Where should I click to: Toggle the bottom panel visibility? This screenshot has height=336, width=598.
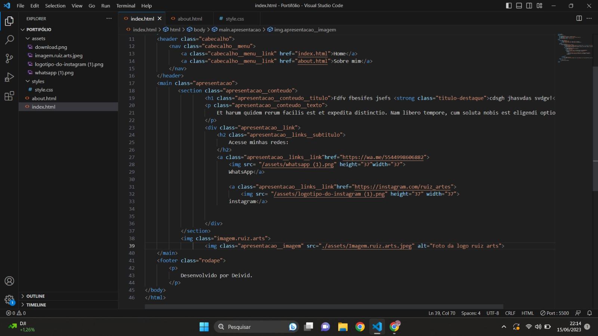tap(519, 6)
